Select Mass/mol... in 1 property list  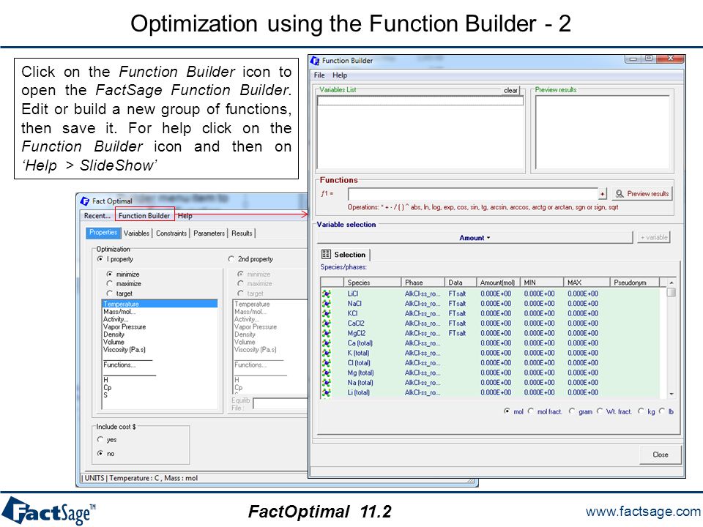[160, 312]
